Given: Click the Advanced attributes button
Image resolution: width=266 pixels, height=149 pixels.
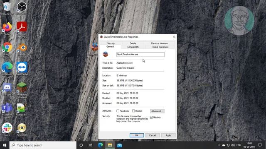Looking at the screenshot, I should (157, 111).
